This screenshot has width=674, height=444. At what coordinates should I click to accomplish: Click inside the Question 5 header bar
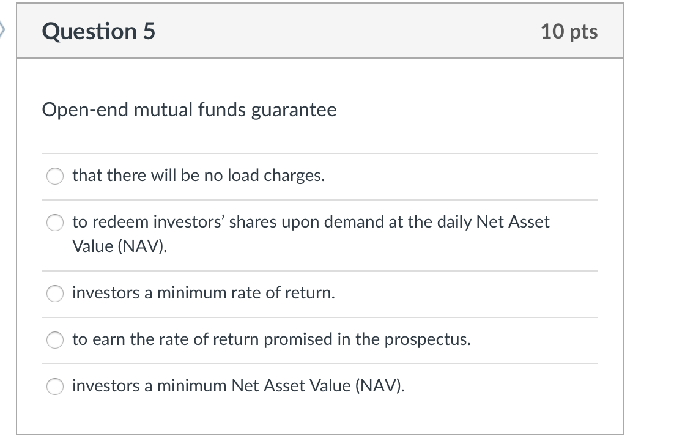(x=318, y=32)
